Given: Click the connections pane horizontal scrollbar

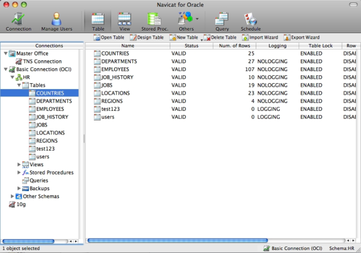Looking at the screenshot, I should [x=28, y=241].
